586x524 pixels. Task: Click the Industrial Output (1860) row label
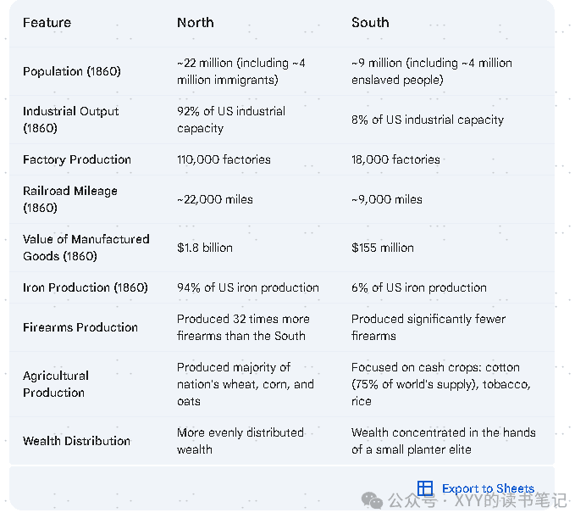[70, 120]
